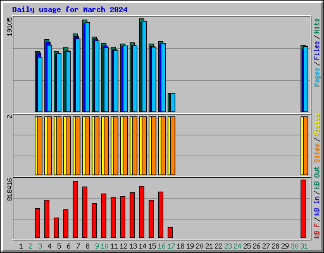Click the light blue Pages bar for day 11
324x253 pixels.
point(116,81)
